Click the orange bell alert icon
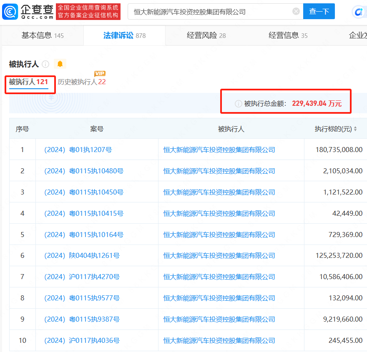The image size is (367, 352). (x=60, y=64)
